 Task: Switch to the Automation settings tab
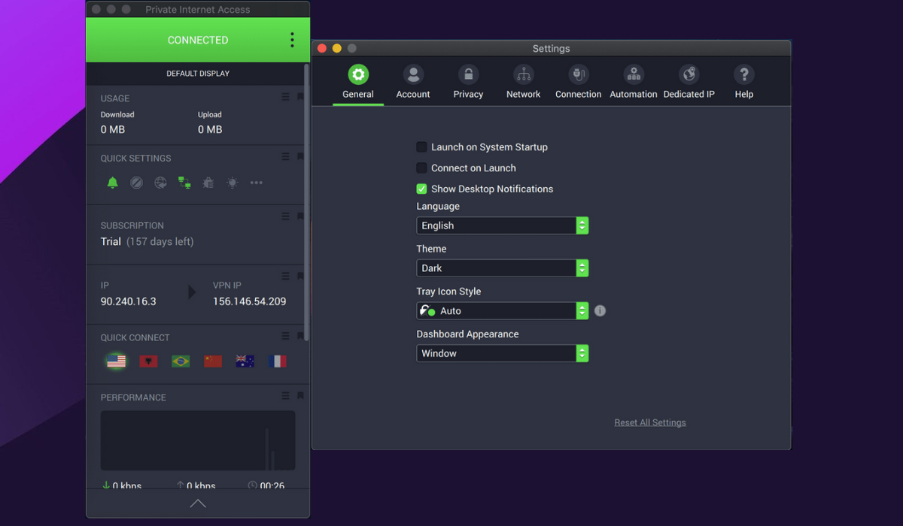pyautogui.click(x=634, y=82)
